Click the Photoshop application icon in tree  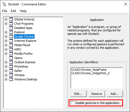point(11,66)
